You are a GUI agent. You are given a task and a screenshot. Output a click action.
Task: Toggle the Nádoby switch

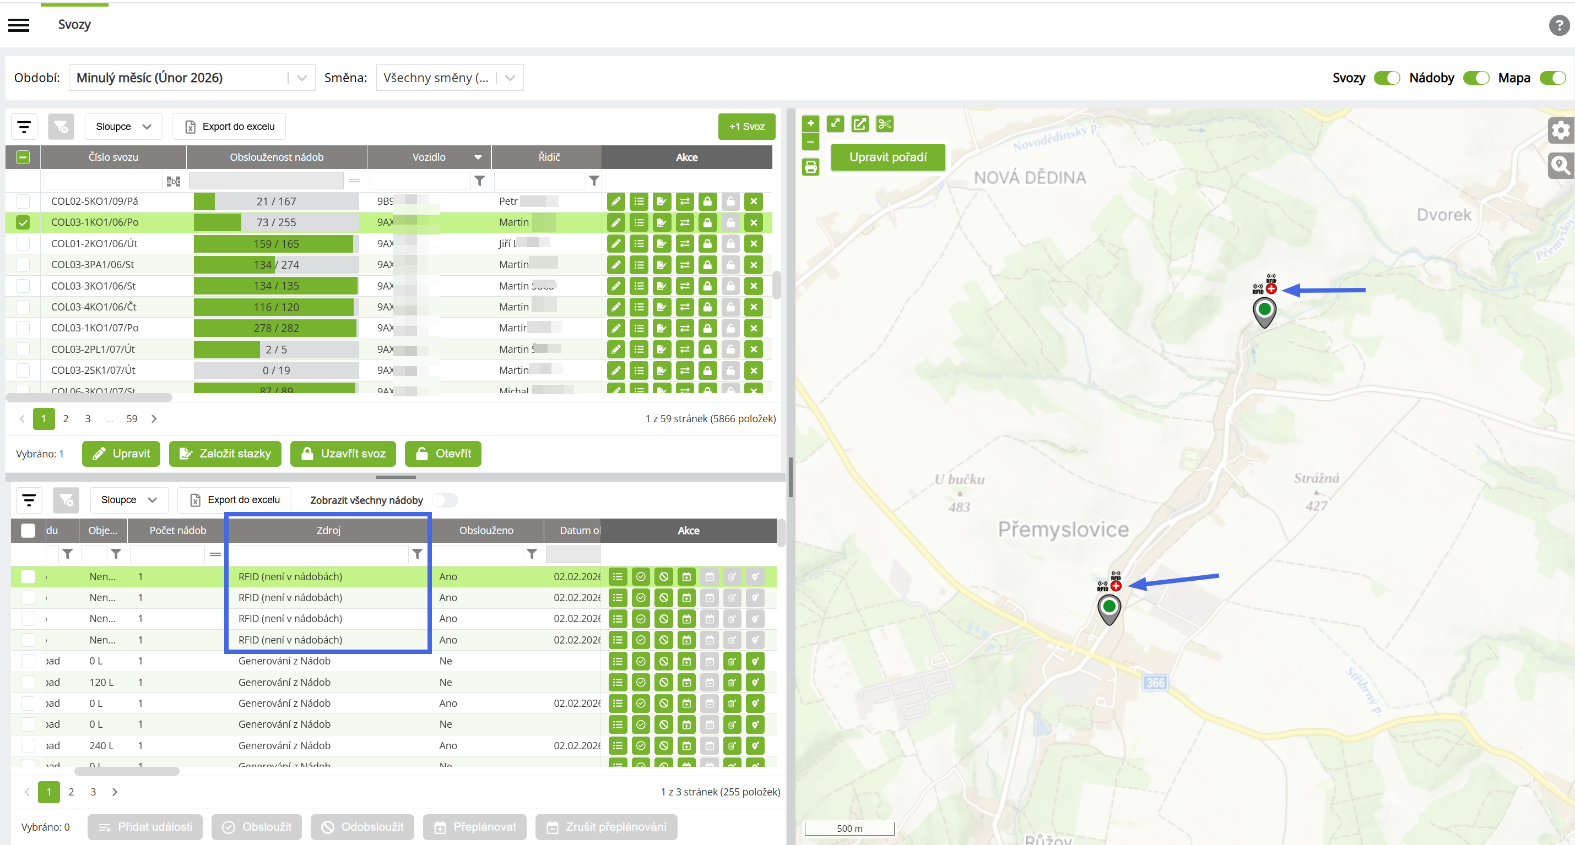coord(1475,78)
